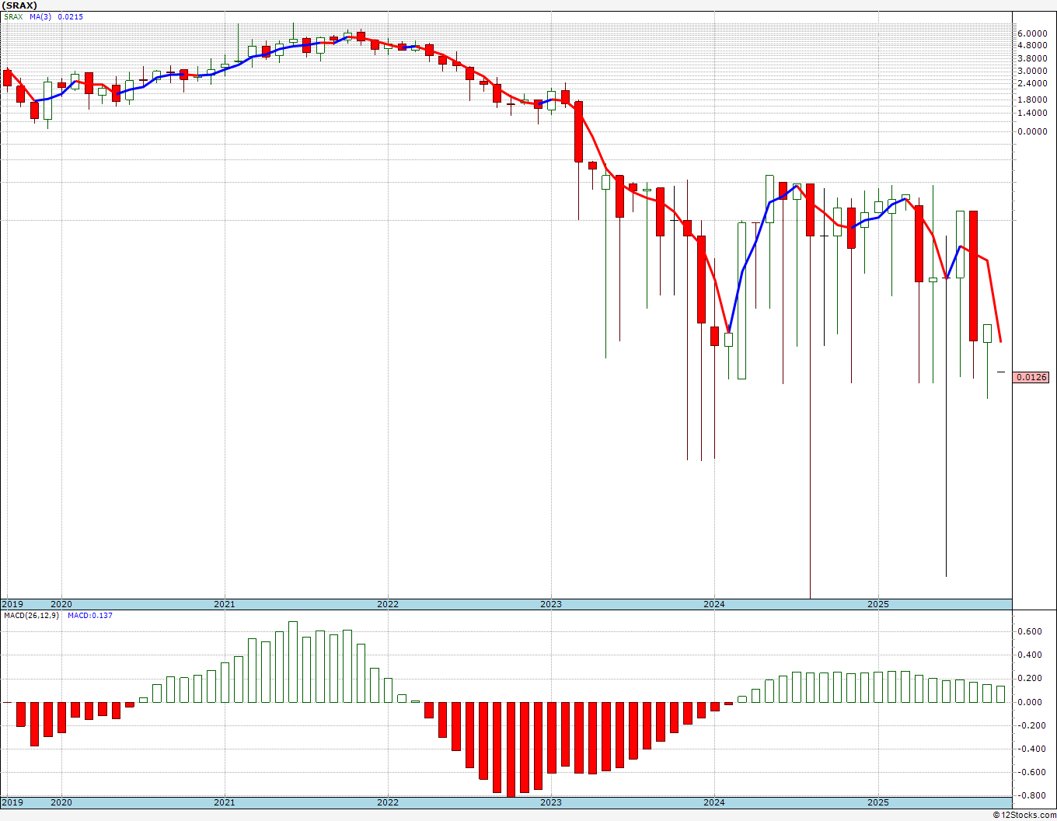Click the MA(3) moving average legend label

(x=40, y=16)
